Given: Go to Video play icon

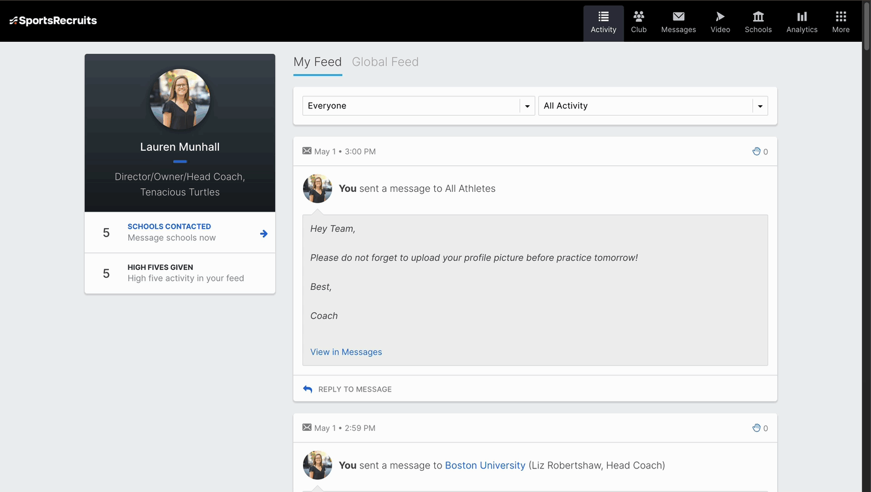Looking at the screenshot, I should click(720, 16).
